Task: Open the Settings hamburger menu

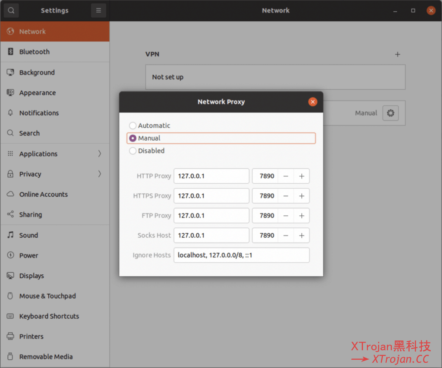Action: (98, 10)
